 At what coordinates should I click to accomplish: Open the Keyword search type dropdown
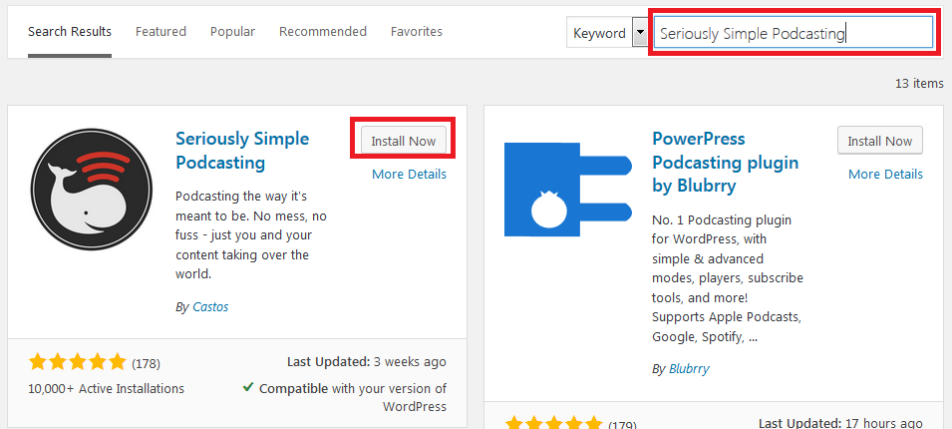[x=607, y=33]
